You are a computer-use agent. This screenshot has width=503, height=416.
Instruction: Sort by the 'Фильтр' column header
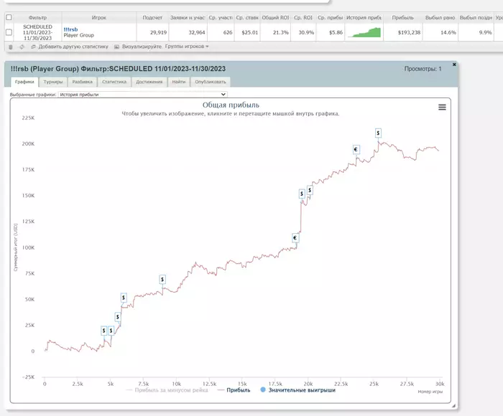[37, 18]
